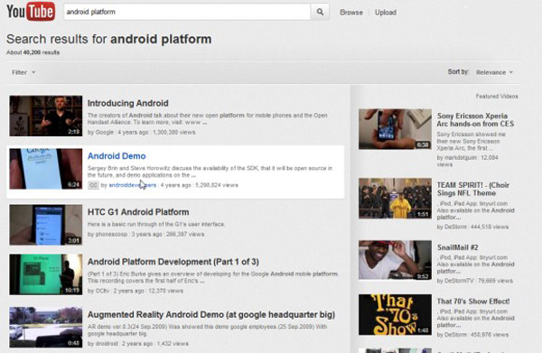This screenshot has width=542, height=353.
Task: Click the YouTube logo
Action: (x=31, y=12)
